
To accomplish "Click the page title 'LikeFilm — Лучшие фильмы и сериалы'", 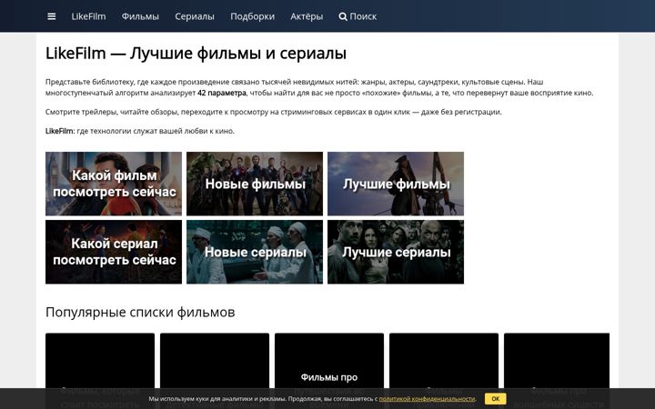I will [196, 54].
